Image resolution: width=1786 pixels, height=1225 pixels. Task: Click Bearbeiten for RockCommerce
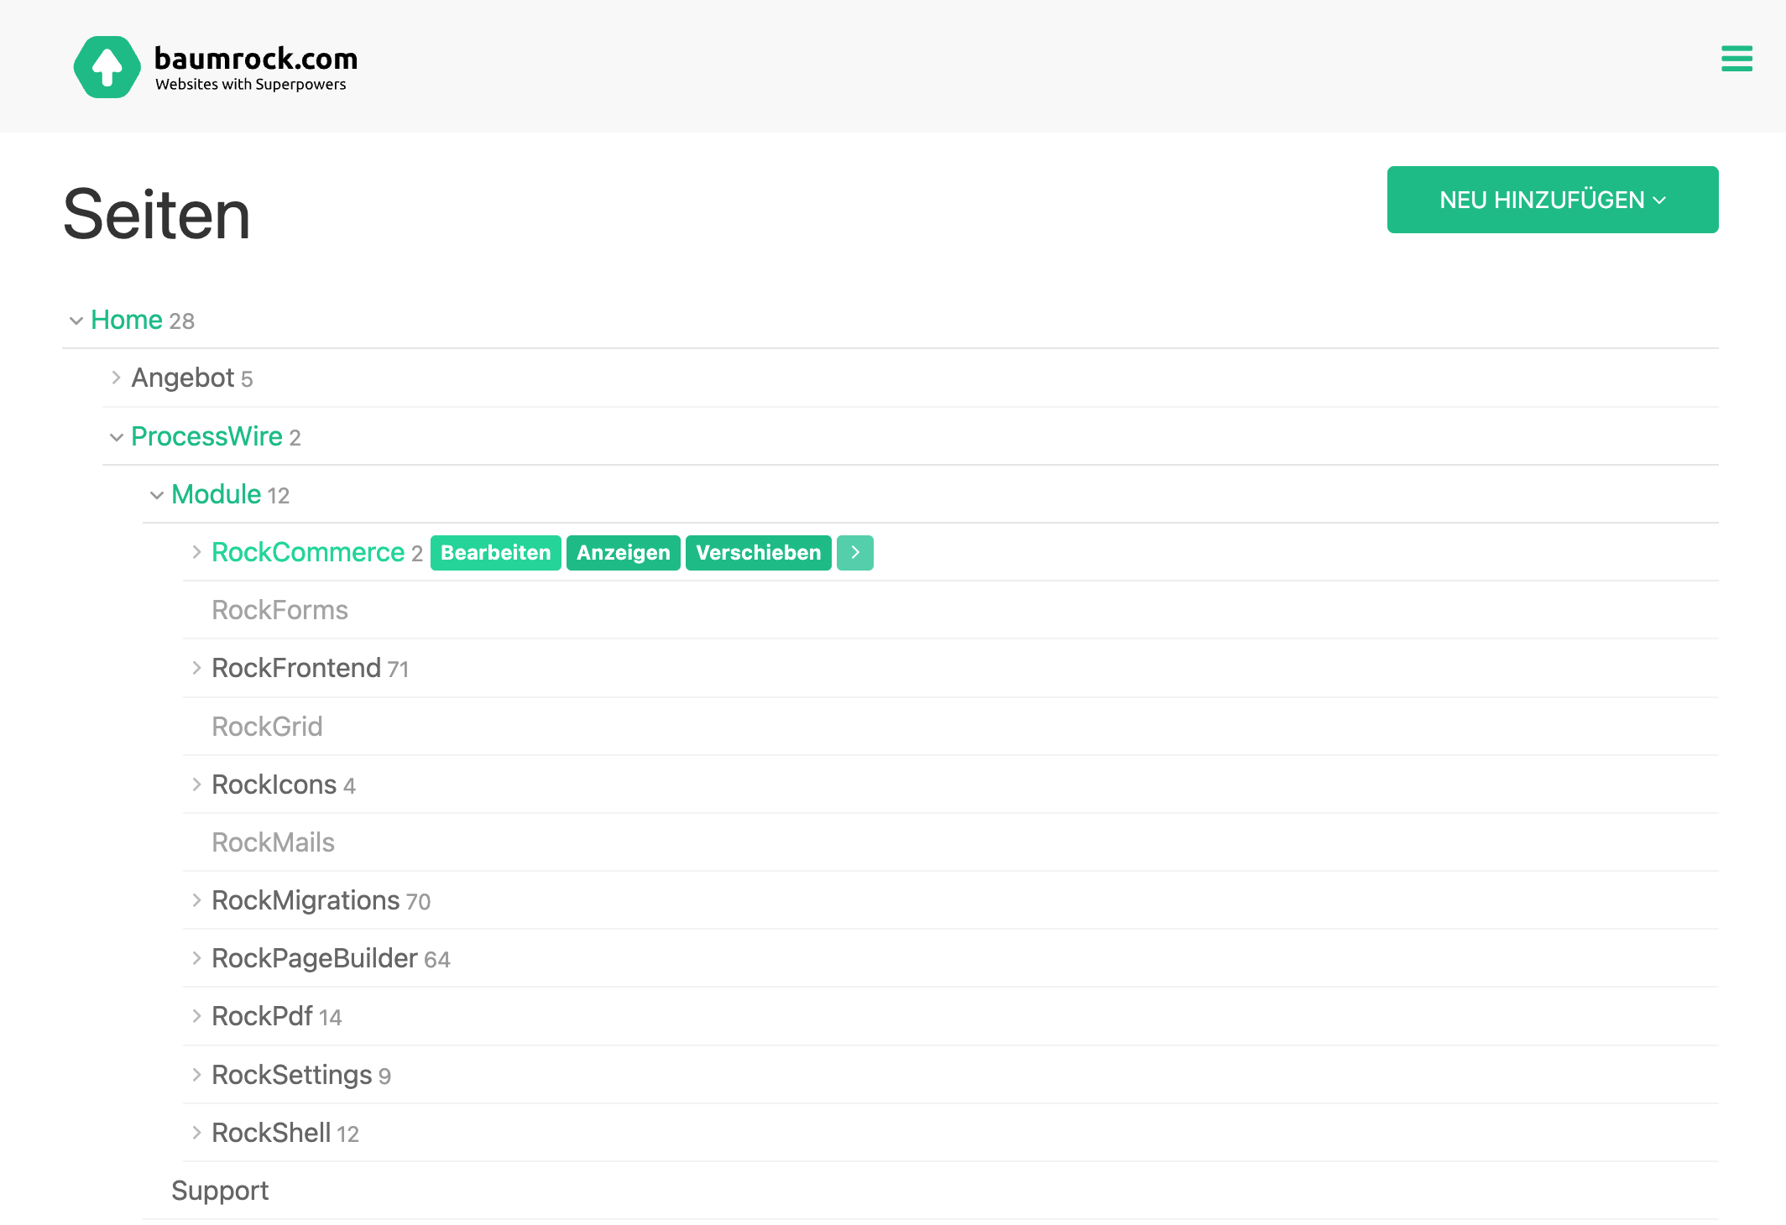(x=495, y=553)
